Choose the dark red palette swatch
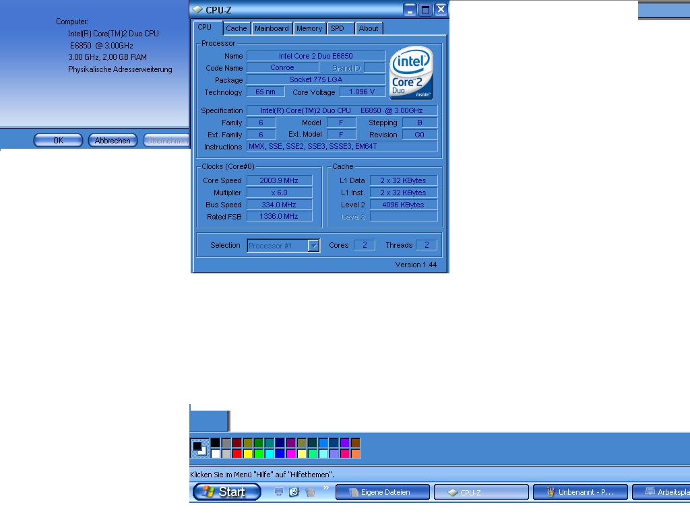 (237, 443)
